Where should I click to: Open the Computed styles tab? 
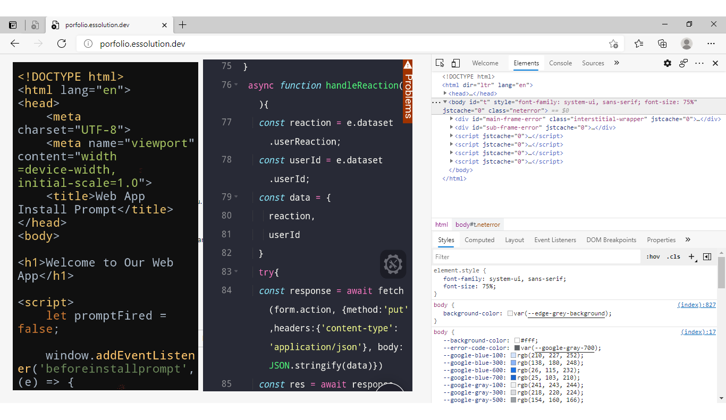(479, 240)
